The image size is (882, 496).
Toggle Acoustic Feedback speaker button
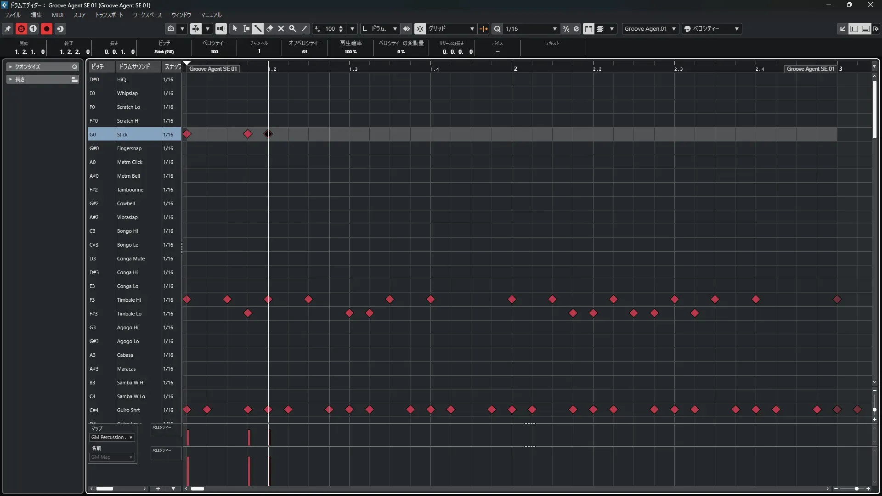[x=221, y=28]
